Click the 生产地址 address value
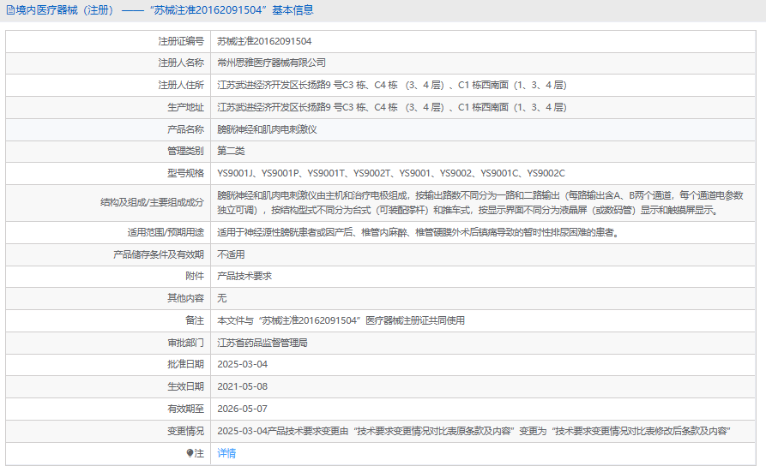Screen dimensions: 766x472 pos(392,107)
